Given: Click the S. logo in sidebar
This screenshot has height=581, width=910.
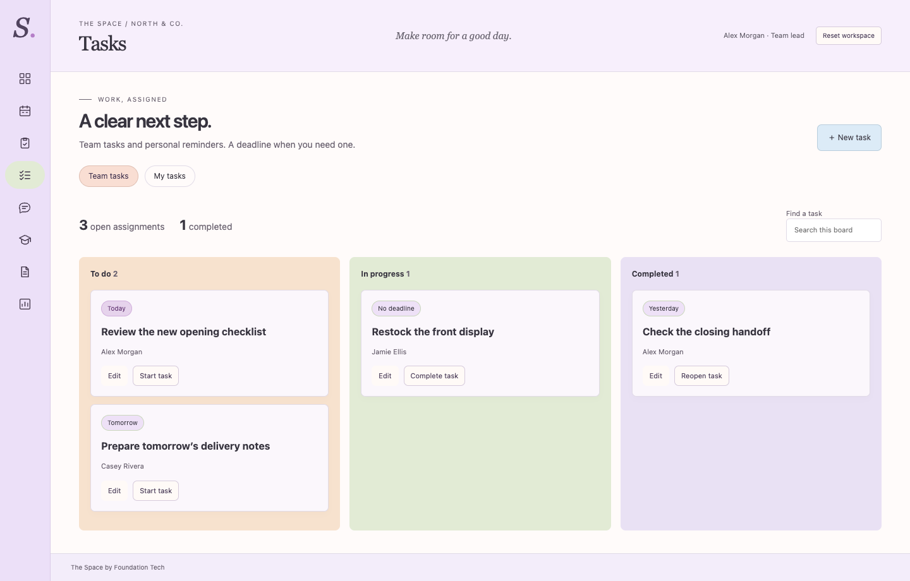Looking at the screenshot, I should [24, 28].
